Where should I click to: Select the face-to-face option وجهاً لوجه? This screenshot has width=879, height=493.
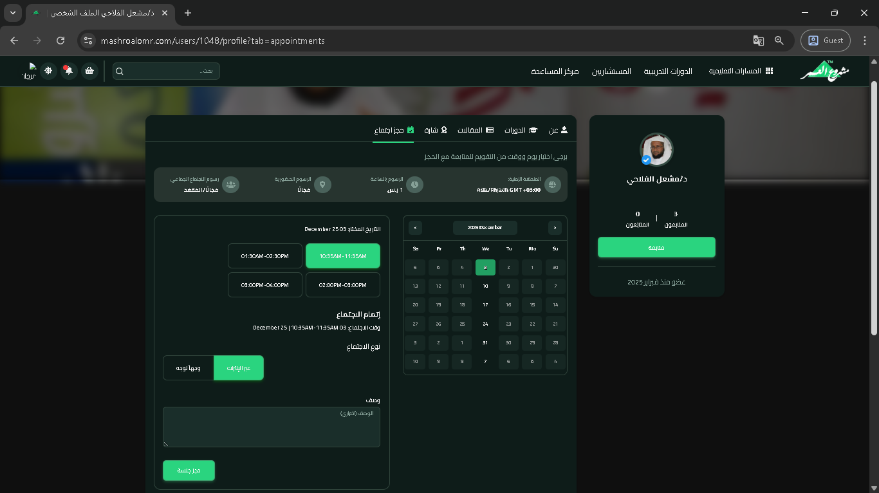coord(189,368)
